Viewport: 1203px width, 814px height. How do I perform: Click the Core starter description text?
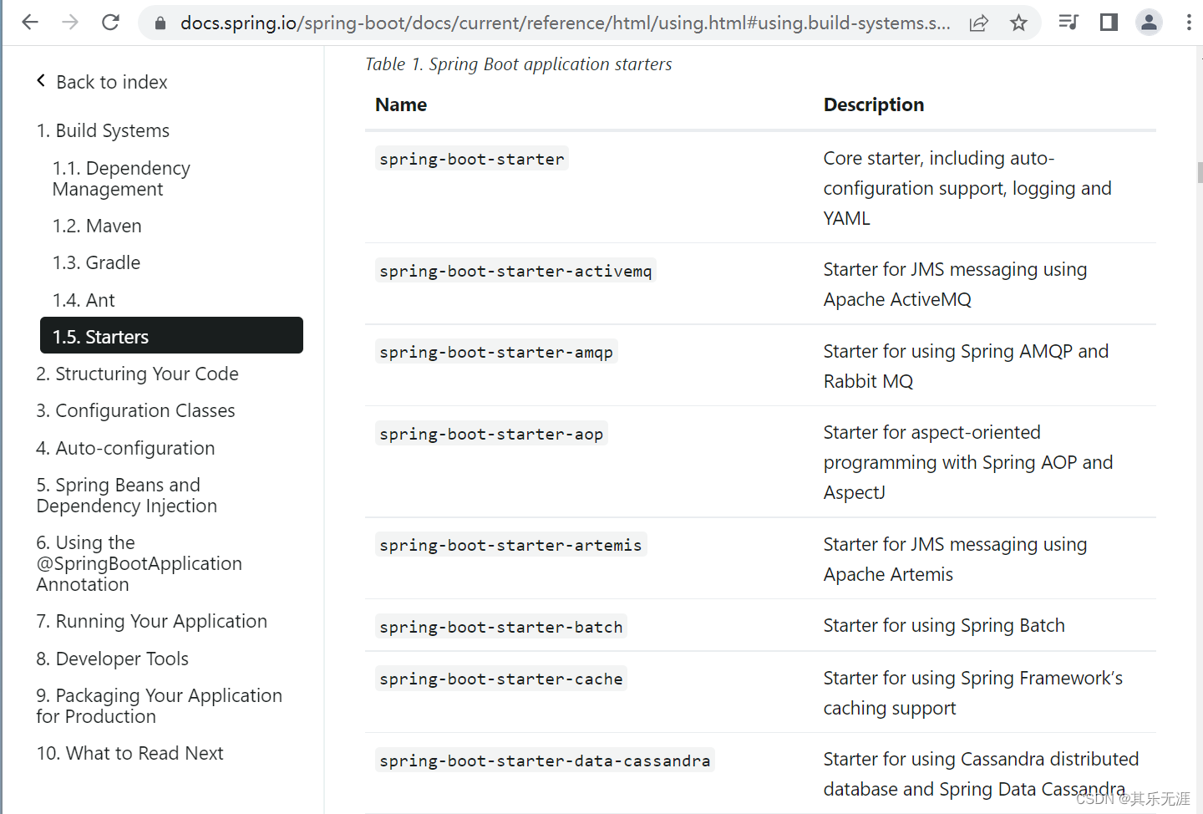(967, 188)
